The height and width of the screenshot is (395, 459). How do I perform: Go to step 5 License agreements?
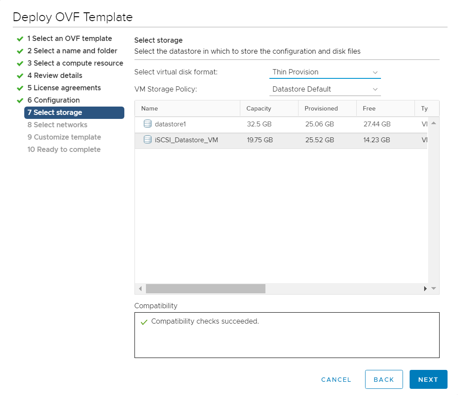(x=64, y=88)
